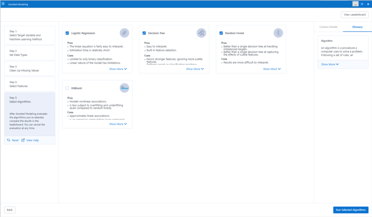Click the Logistic Regression algorithm icon
Viewport: 372px width, 217px height.
[124, 33]
